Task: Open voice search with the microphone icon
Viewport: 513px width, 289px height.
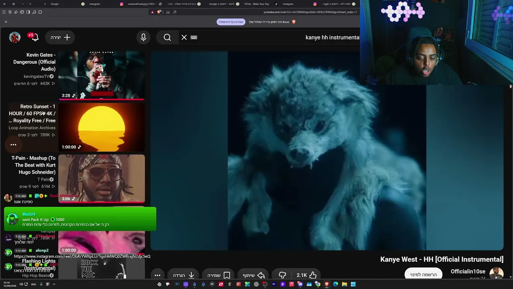Action: [143, 37]
